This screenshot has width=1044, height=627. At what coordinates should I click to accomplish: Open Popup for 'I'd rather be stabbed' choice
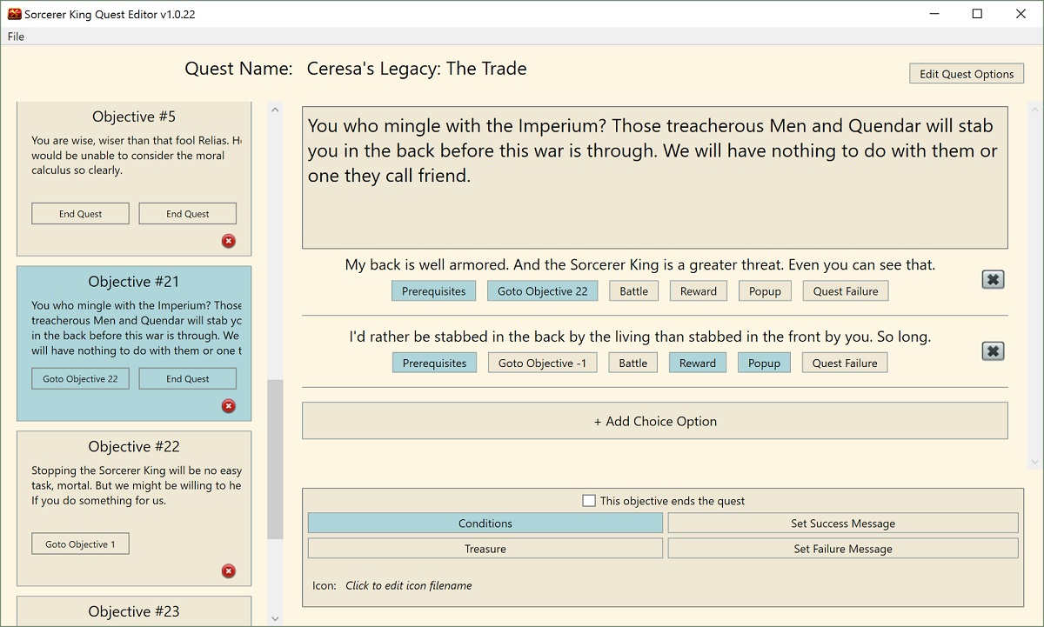tap(764, 364)
